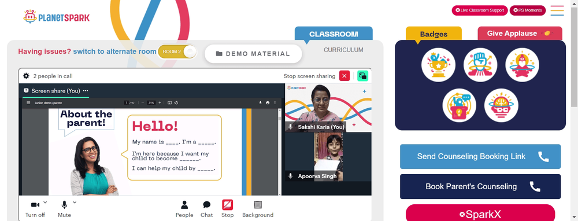
Task: Select the Badges tab
Action: coord(433,34)
